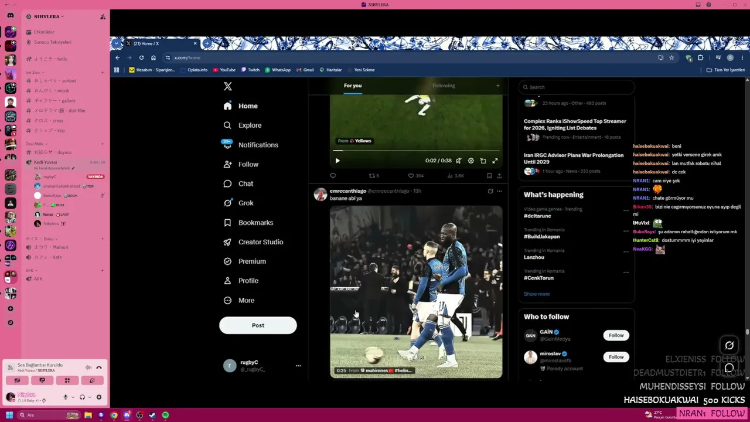The height and width of the screenshot is (422, 750).
Task: Select the Home / X browser tab
Action: pyautogui.click(x=162, y=43)
